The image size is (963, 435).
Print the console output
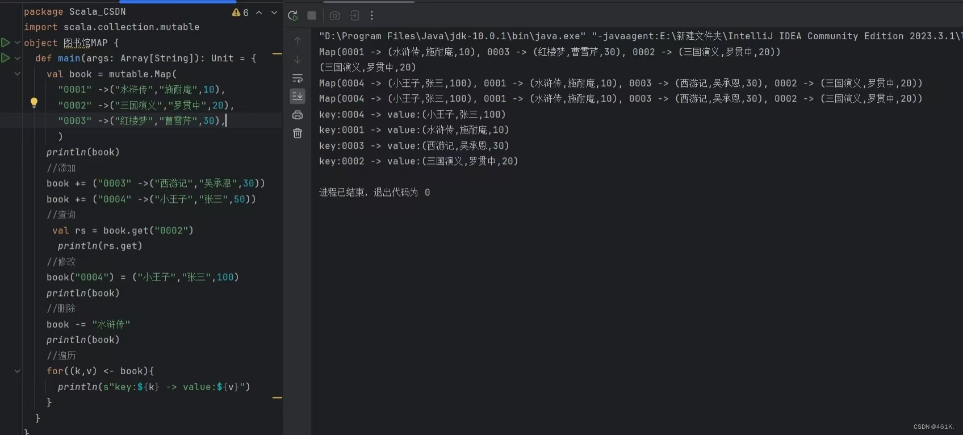pyautogui.click(x=298, y=115)
